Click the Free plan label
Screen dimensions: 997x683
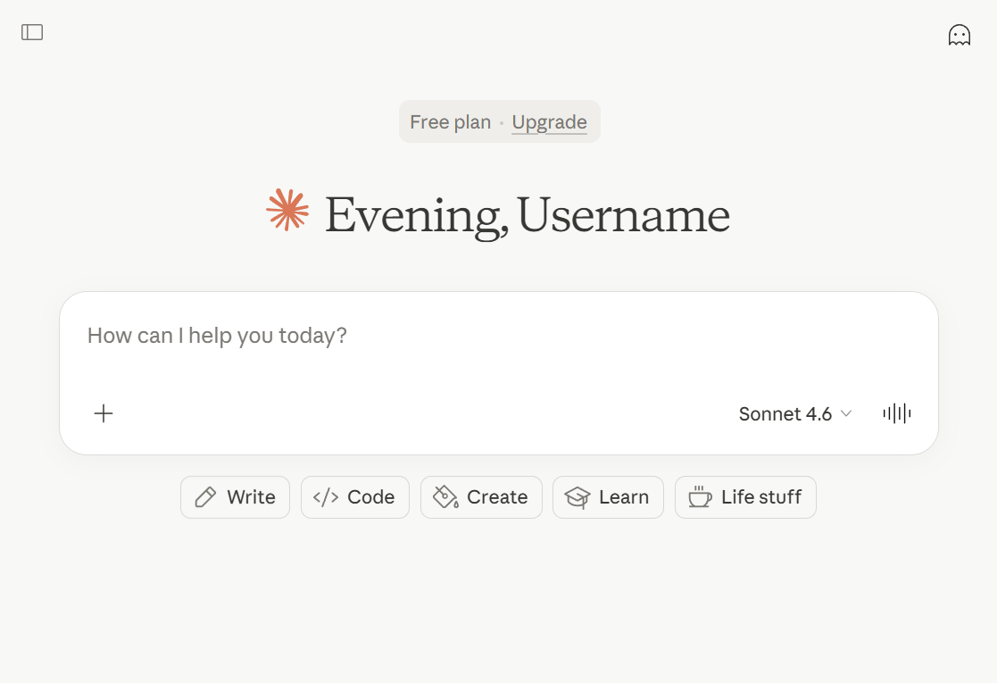pos(450,122)
